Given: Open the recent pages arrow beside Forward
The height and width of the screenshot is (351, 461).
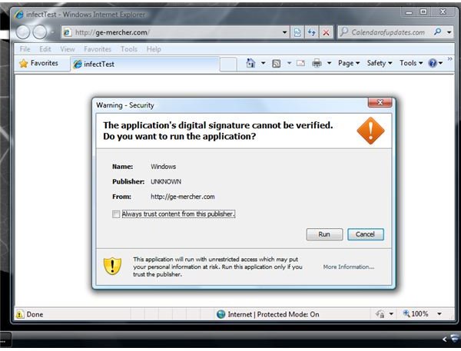Looking at the screenshot, I should click(52, 32).
